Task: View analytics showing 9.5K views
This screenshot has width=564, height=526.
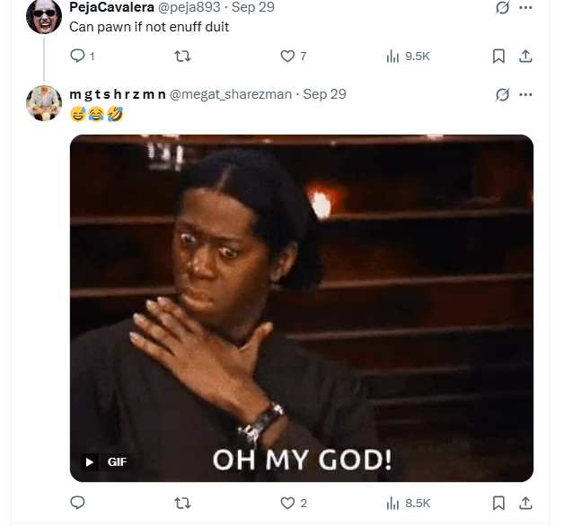Action: [x=408, y=56]
